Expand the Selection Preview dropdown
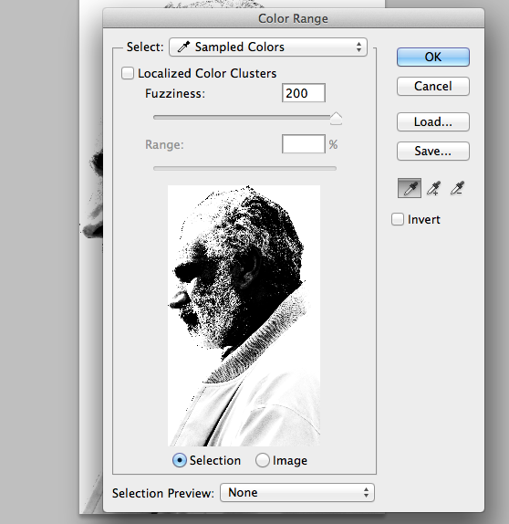The height and width of the screenshot is (524, 509). [x=297, y=492]
